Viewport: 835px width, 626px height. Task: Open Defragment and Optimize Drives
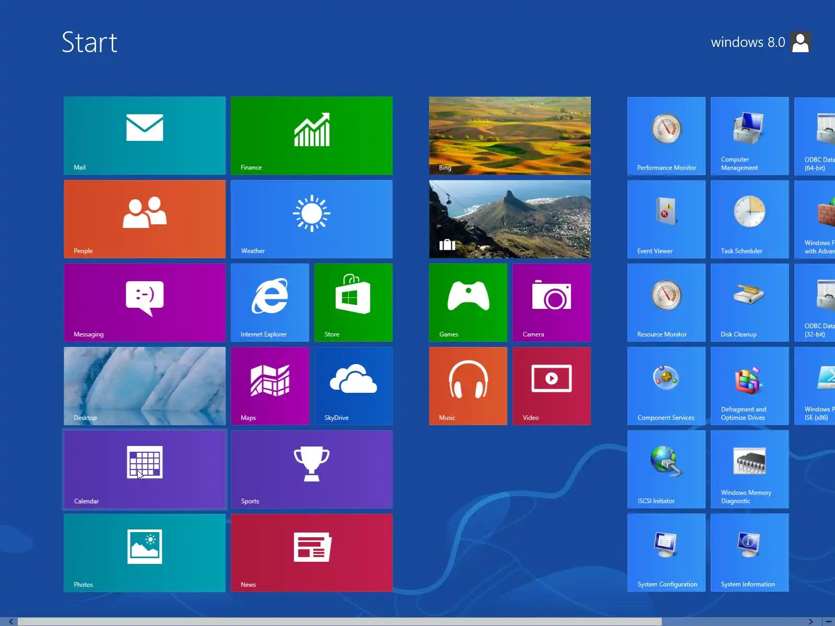(750, 386)
